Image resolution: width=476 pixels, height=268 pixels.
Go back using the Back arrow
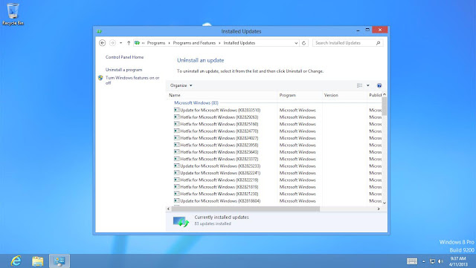click(103, 43)
